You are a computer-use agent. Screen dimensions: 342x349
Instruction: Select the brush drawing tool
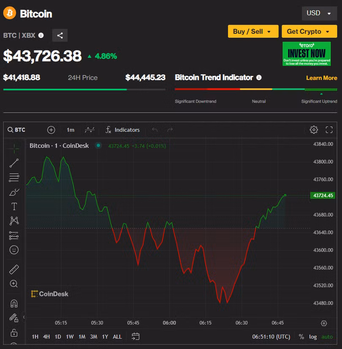coord(14,192)
